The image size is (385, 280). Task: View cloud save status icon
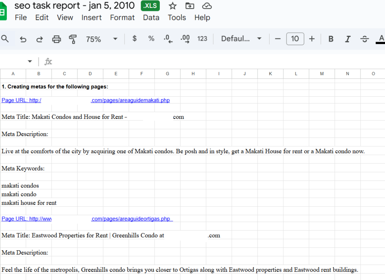(207, 6)
